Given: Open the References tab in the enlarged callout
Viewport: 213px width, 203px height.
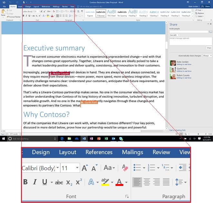Looking at the screenshot, I should click(x=99, y=152).
